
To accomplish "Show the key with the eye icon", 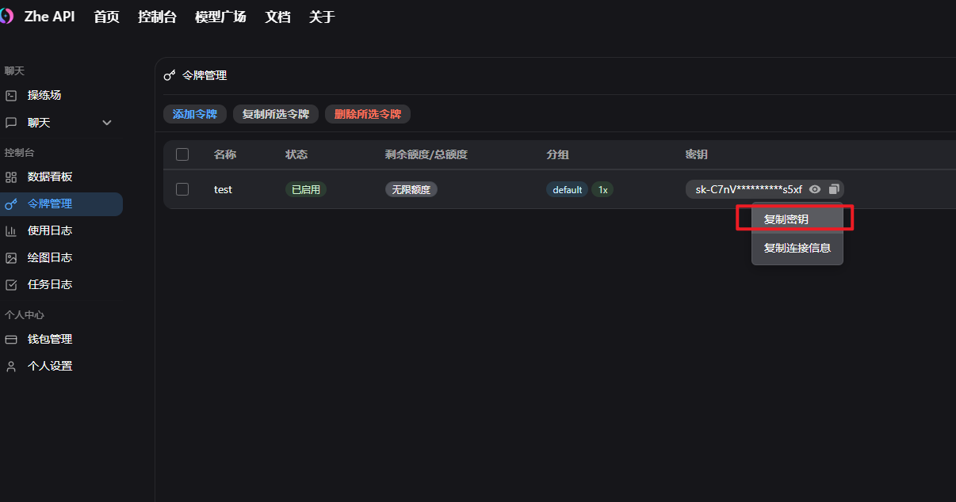I will click(x=815, y=189).
